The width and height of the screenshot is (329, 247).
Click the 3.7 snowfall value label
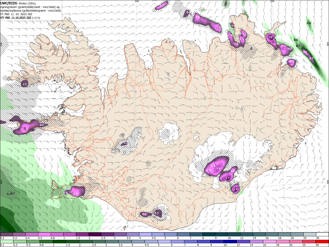point(270,37)
